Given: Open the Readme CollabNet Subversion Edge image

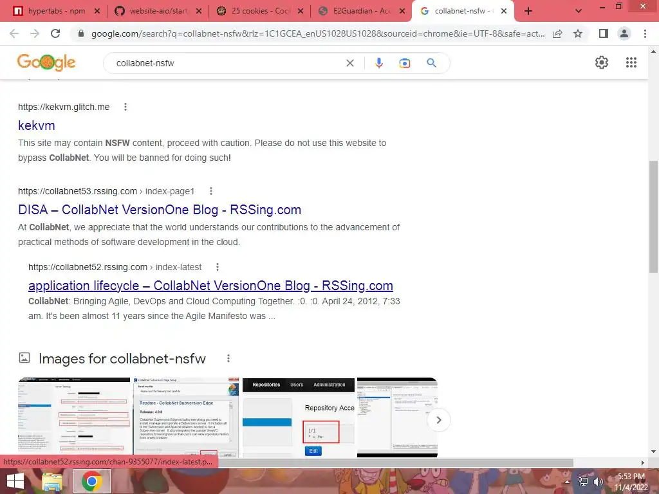Looking at the screenshot, I should coord(186,417).
